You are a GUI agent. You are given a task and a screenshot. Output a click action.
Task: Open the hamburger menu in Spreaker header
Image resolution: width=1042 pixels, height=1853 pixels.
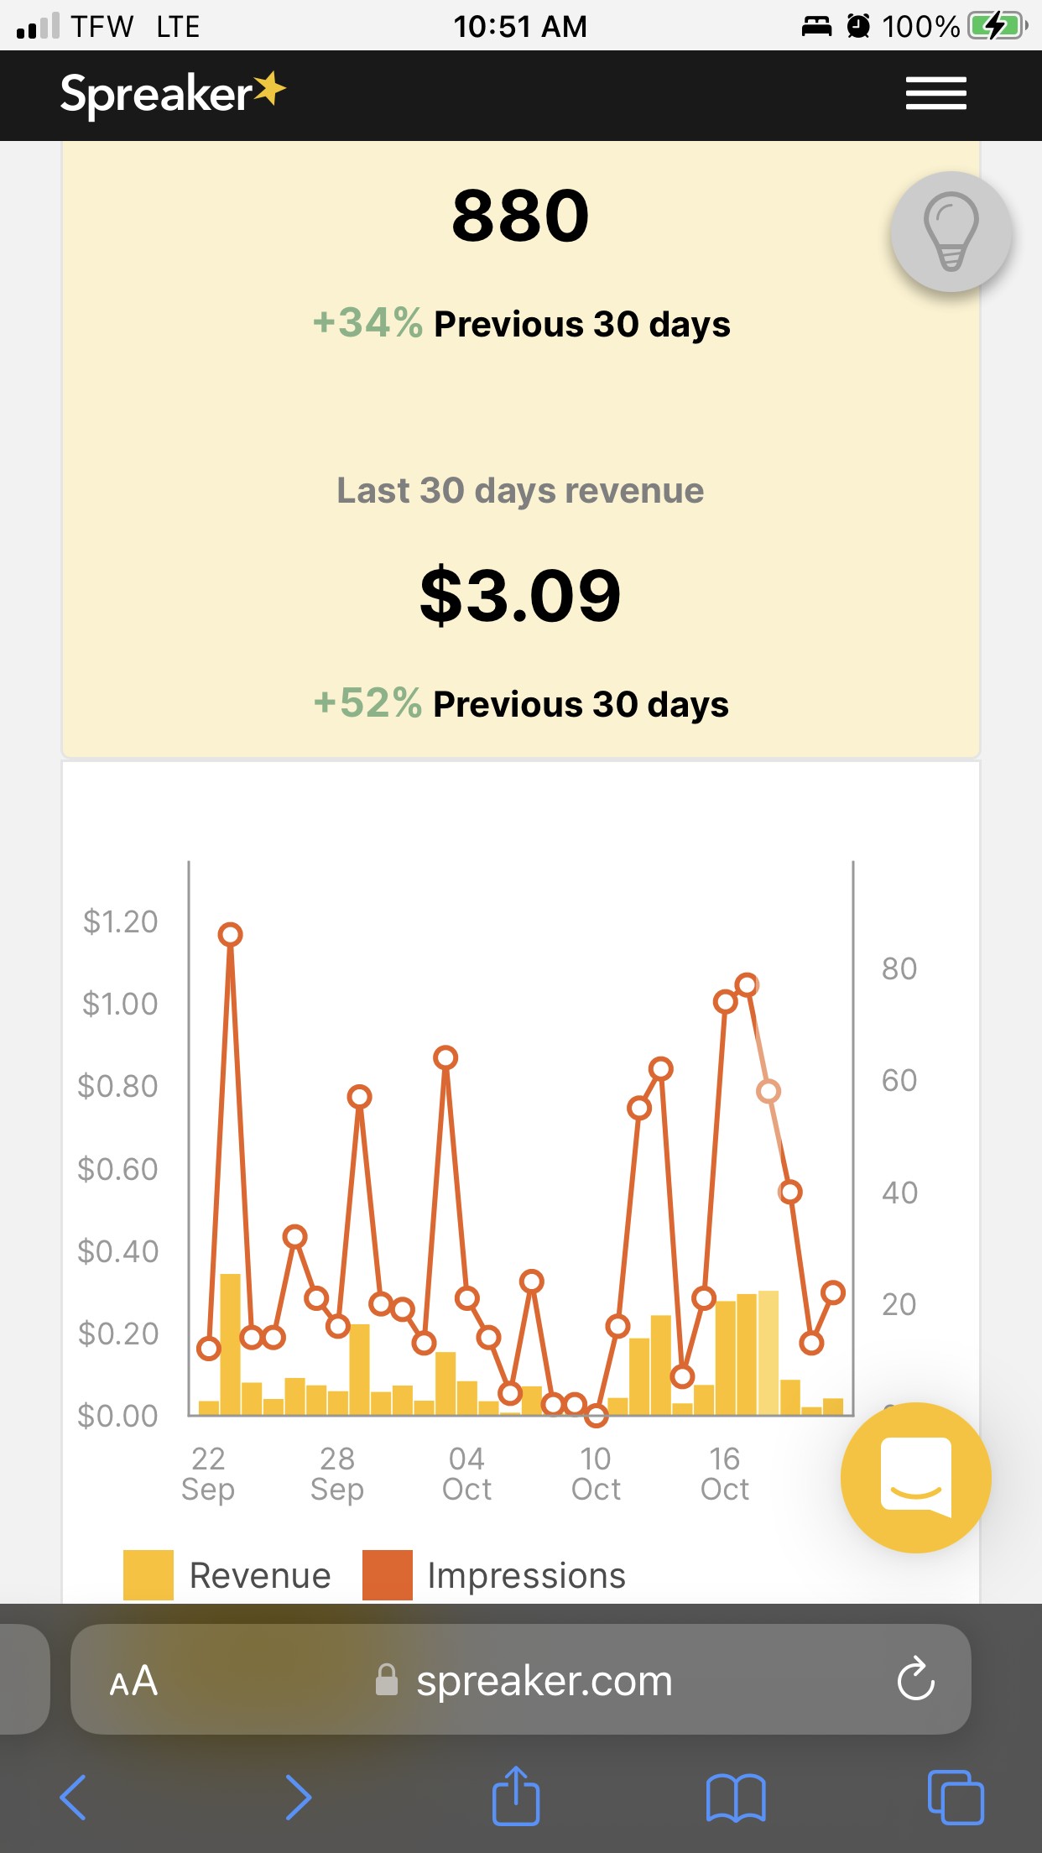(935, 93)
